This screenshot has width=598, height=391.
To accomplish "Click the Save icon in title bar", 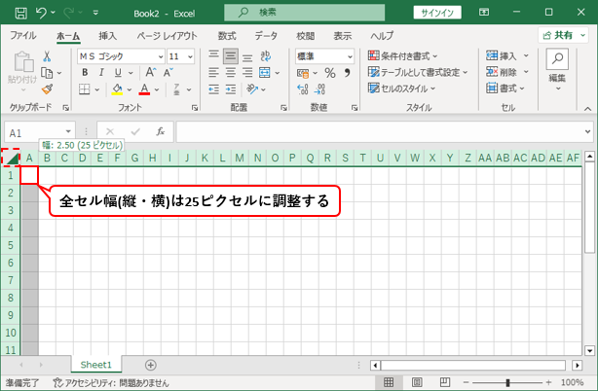I will (20, 13).
